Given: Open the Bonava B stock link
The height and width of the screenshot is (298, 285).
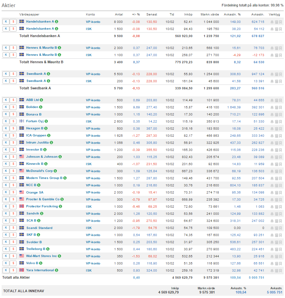Looking at the screenshot, I should (34, 114).
